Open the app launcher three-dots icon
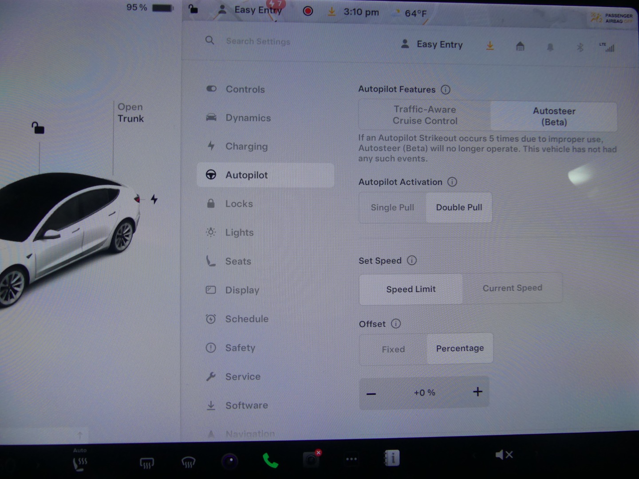 coord(351,459)
